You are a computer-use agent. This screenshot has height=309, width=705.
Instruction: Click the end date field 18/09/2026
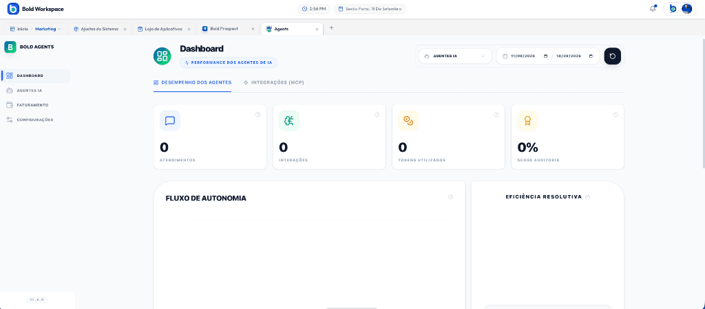(569, 56)
